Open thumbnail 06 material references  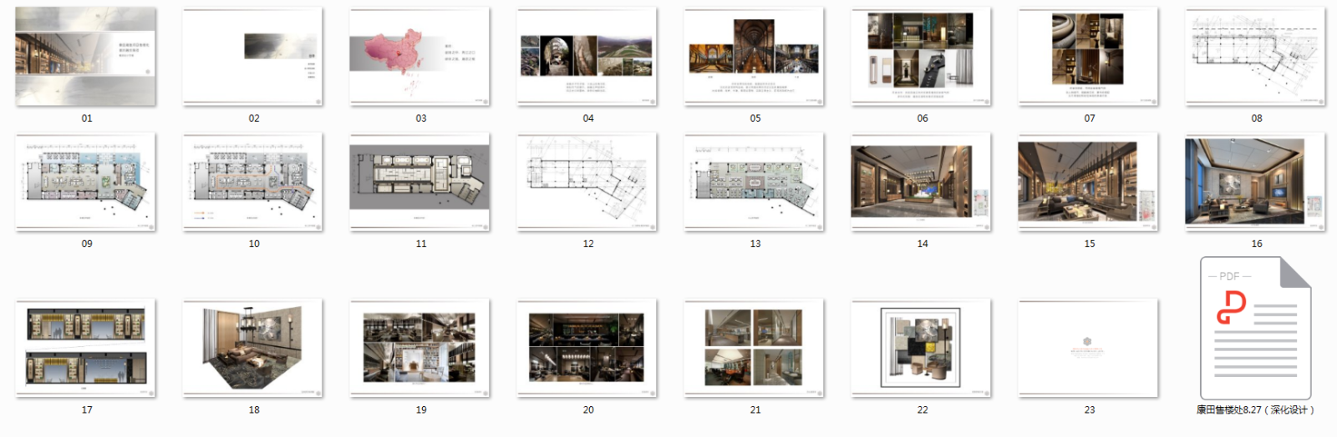922,57
